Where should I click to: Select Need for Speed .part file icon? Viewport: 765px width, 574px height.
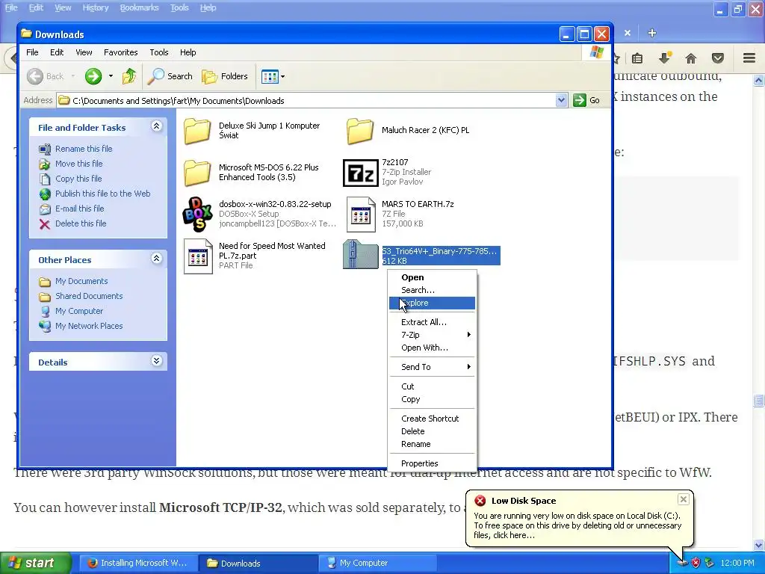pyautogui.click(x=198, y=256)
